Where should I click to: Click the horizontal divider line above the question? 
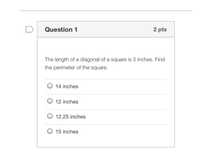pyautogui.click(x=106, y=11)
